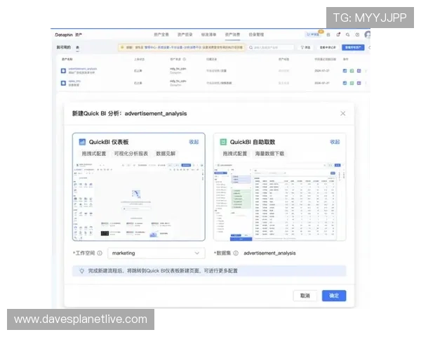Image resolution: width=421 pixels, height=337 pixels.
Task: Select the QuickBI 仪表板 card
Action: pyautogui.click(x=139, y=187)
